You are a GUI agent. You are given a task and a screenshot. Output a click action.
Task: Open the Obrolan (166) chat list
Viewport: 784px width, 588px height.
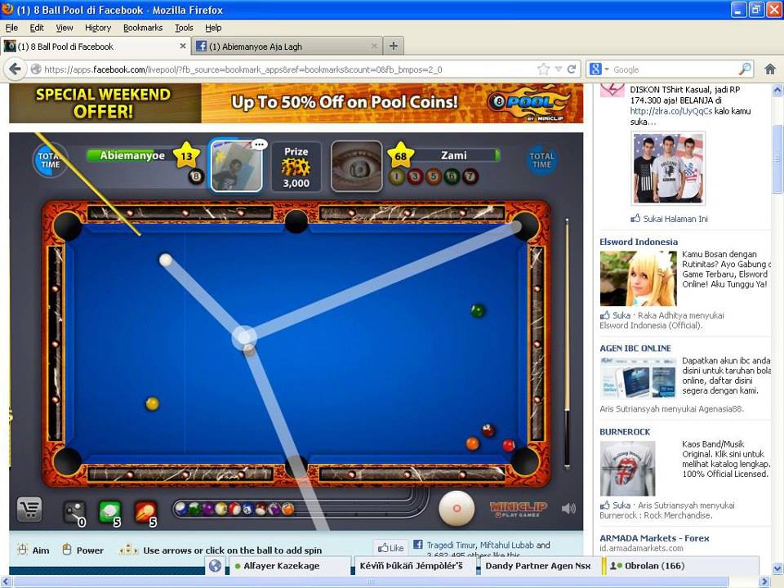click(683, 565)
